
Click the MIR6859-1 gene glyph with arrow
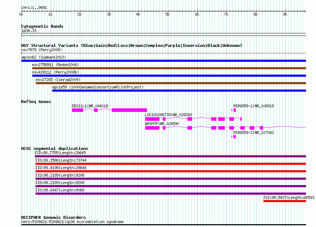[x=233, y=110]
